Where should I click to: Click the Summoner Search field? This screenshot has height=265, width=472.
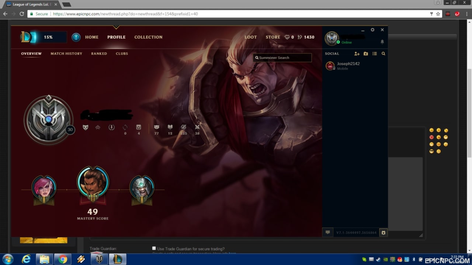coord(282,58)
